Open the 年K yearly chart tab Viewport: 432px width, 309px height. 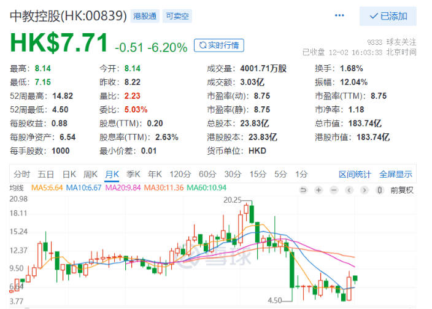point(155,174)
